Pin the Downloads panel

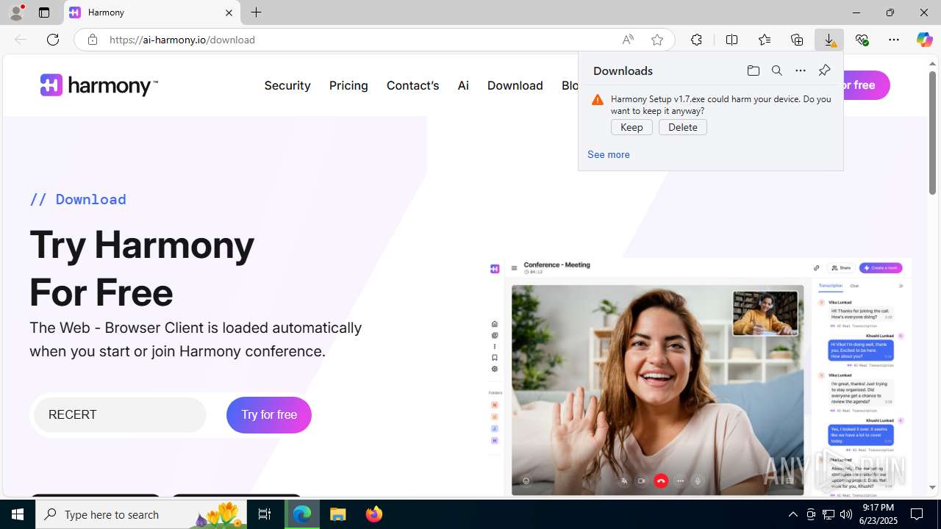pyautogui.click(x=824, y=71)
